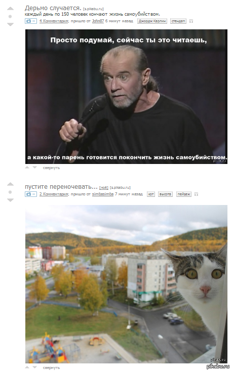Open the "стендап" tag
Screen dimensions: 232x372
point(178,21)
